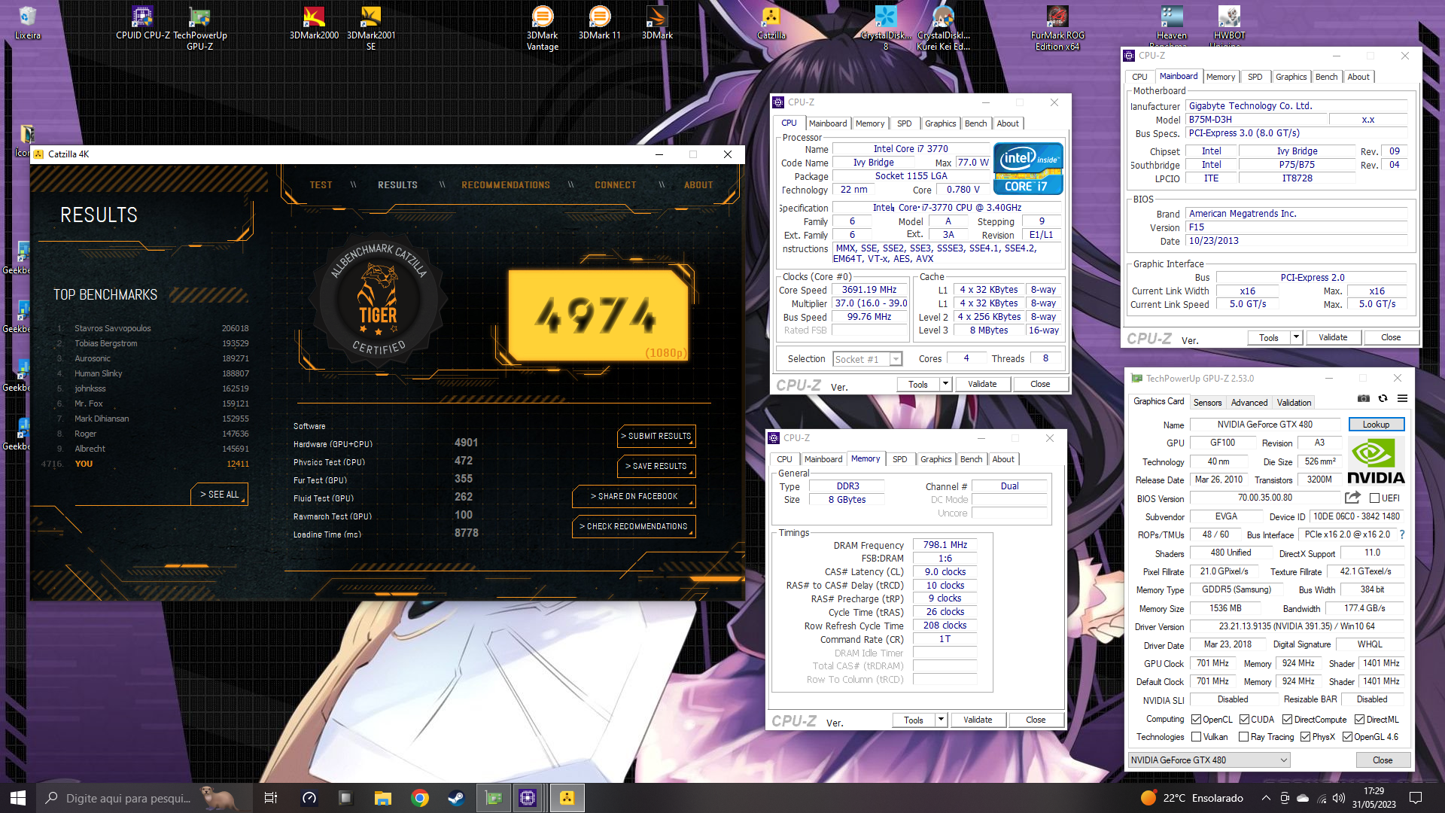Image resolution: width=1445 pixels, height=813 pixels.
Task: Toggle the CUDA checkbox
Action: (1245, 720)
